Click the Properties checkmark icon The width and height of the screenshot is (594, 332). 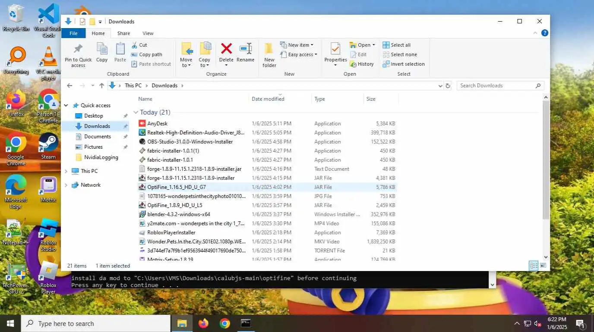click(335, 48)
